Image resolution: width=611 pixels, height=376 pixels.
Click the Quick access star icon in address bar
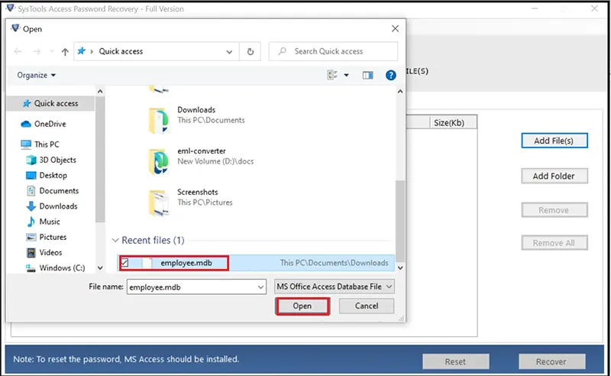click(82, 51)
